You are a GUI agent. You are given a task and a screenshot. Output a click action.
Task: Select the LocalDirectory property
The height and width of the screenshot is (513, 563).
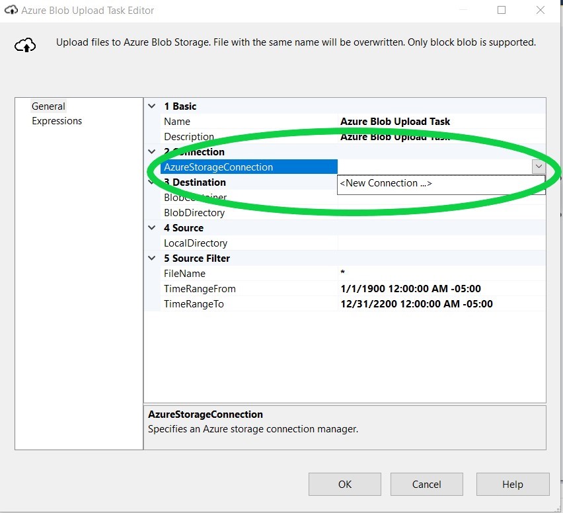[x=249, y=243]
